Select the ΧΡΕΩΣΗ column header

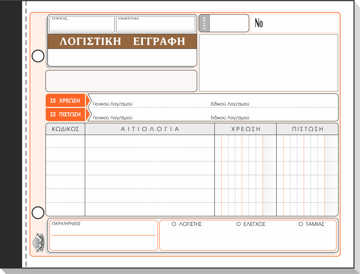point(245,129)
